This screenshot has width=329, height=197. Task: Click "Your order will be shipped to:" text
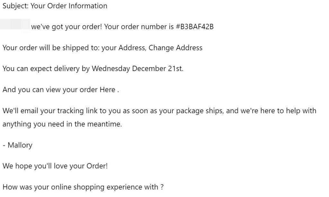tap(51, 48)
